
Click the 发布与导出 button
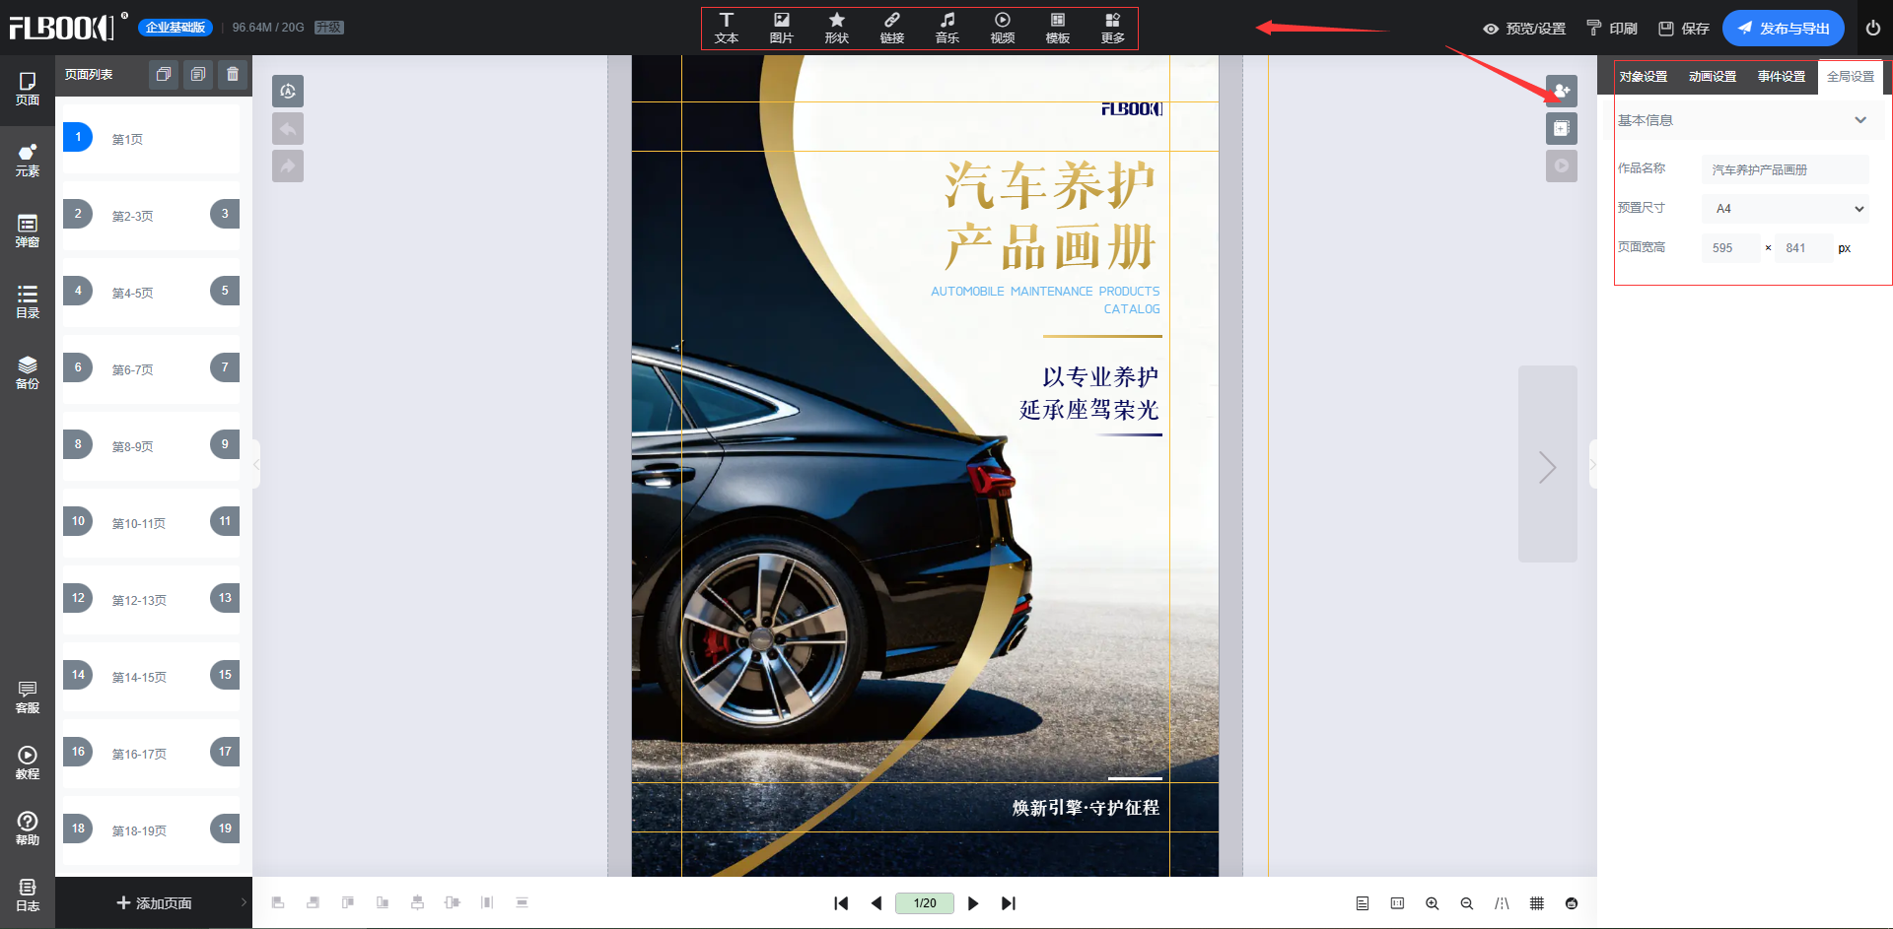point(1783,29)
